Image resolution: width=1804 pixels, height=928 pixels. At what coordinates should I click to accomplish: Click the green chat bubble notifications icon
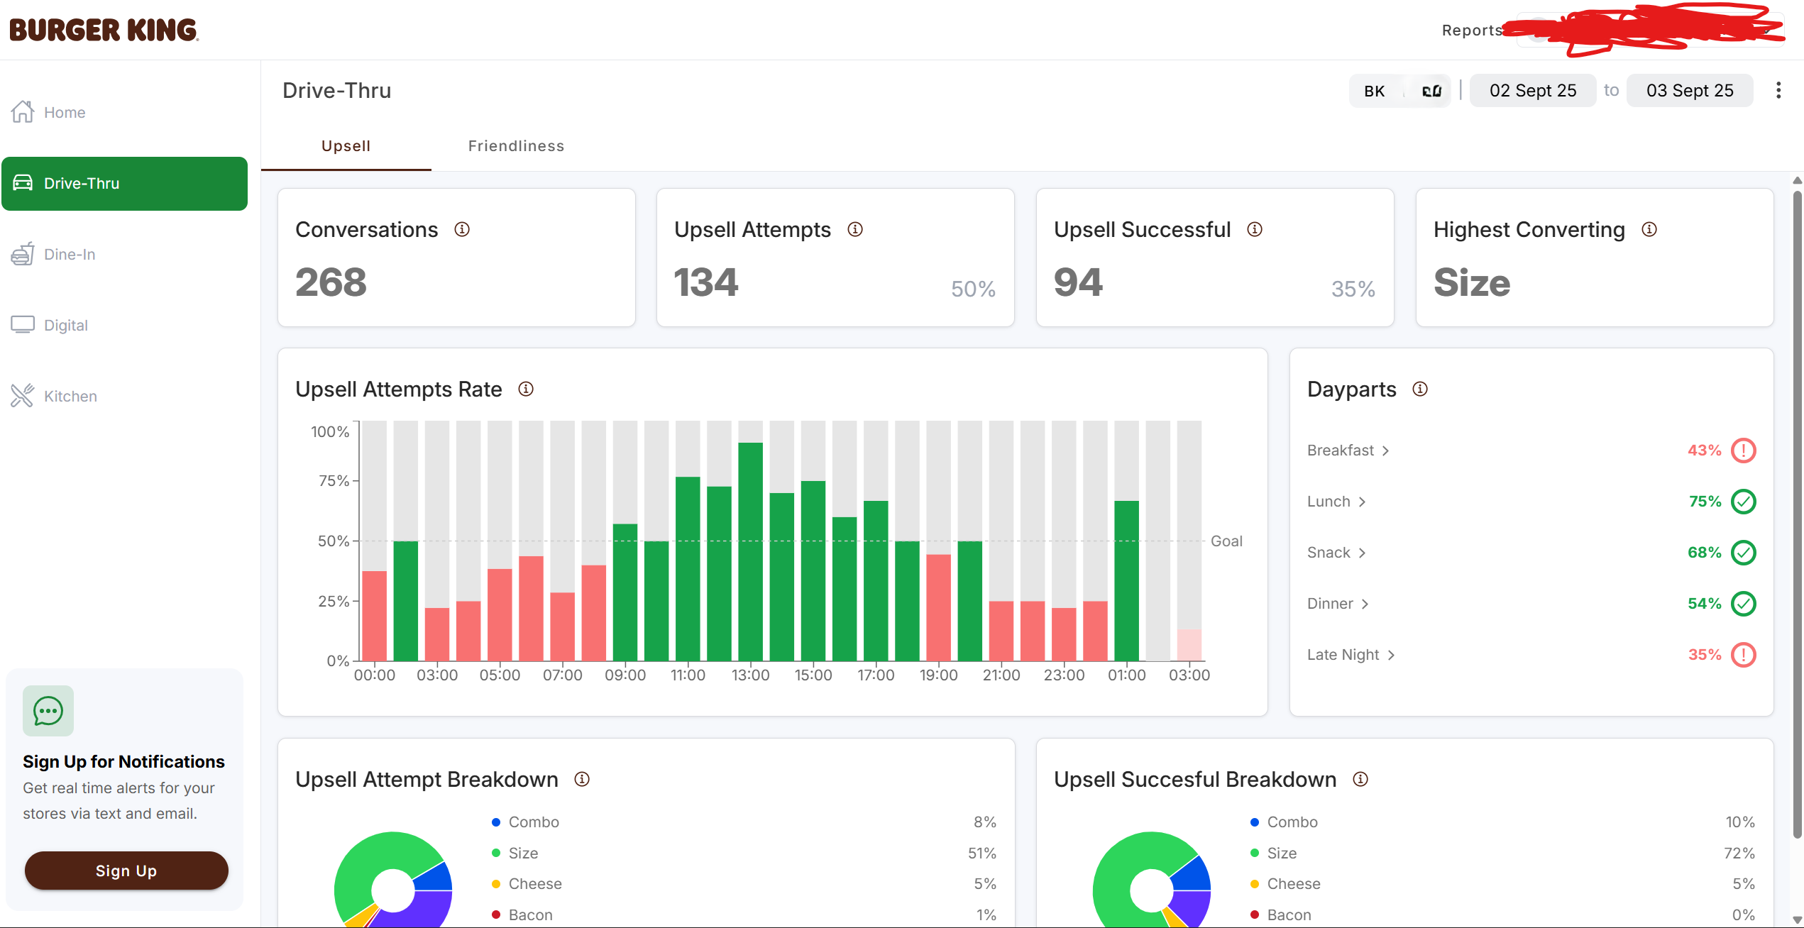(x=48, y=711)
